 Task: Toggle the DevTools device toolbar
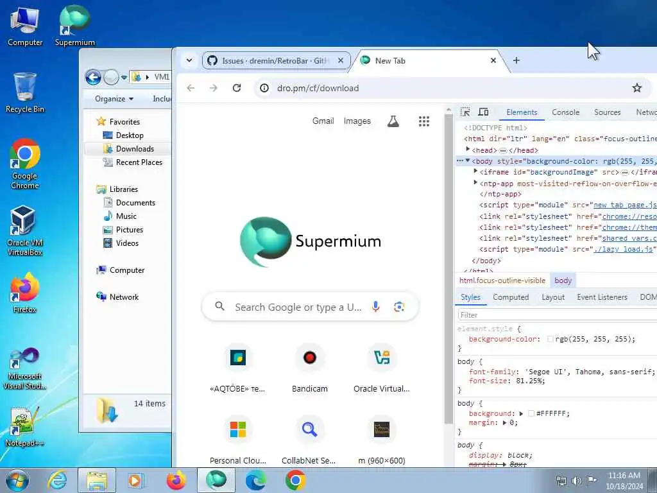484,112
